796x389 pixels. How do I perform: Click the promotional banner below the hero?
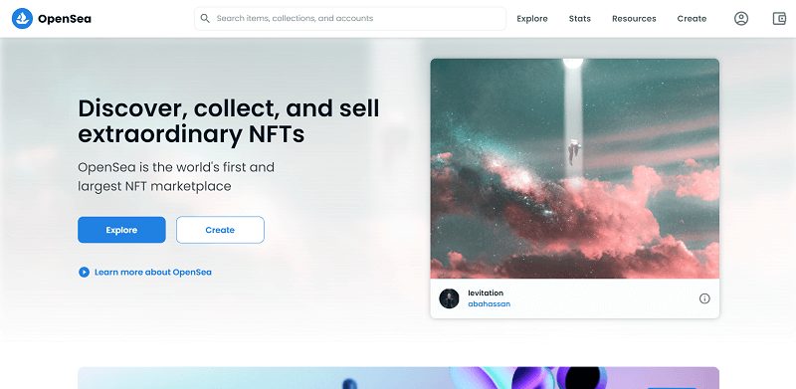[x=399, y=378]
